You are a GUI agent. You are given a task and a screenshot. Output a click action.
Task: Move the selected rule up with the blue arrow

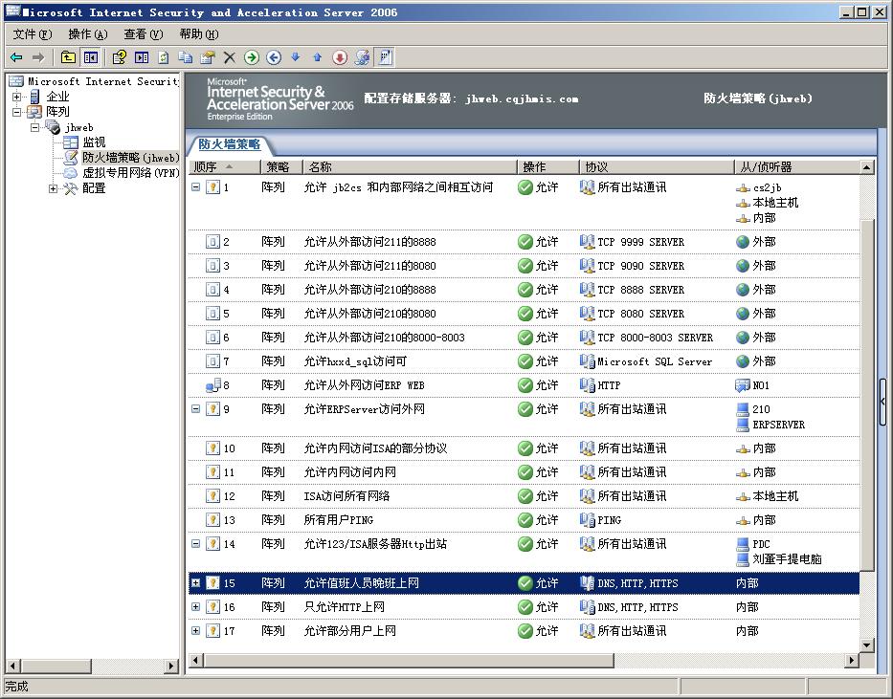(x=318, y=56)
